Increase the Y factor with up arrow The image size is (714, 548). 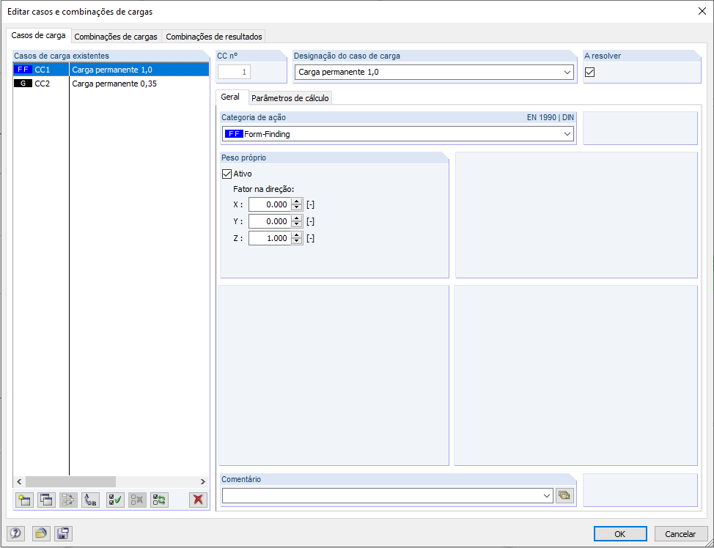point(297,218)
